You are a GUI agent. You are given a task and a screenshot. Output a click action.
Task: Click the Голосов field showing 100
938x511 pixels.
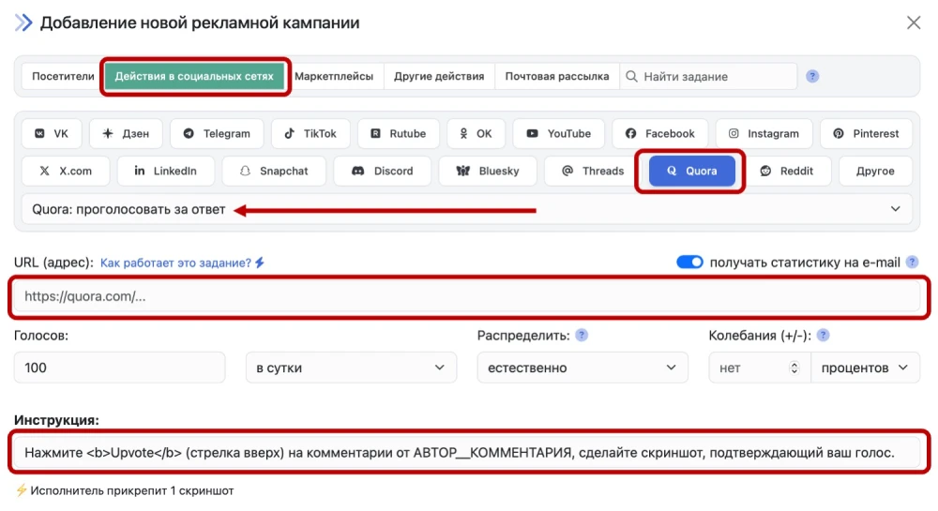point(120,368)
